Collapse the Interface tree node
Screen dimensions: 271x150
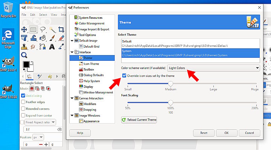72,52
